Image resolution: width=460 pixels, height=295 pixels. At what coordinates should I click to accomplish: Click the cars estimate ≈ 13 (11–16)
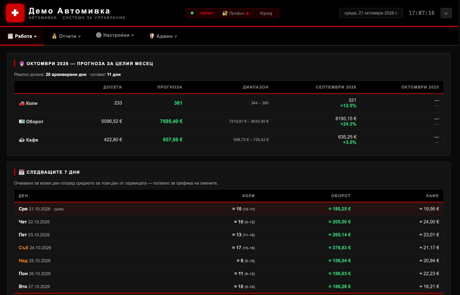(244, 235)
